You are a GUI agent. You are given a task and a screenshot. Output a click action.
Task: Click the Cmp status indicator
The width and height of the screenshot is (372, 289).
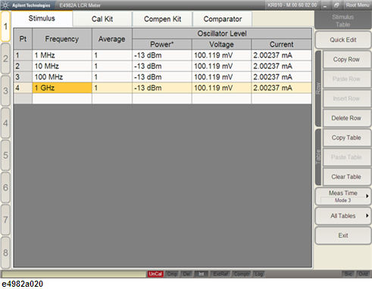click(x=172, y=274)
